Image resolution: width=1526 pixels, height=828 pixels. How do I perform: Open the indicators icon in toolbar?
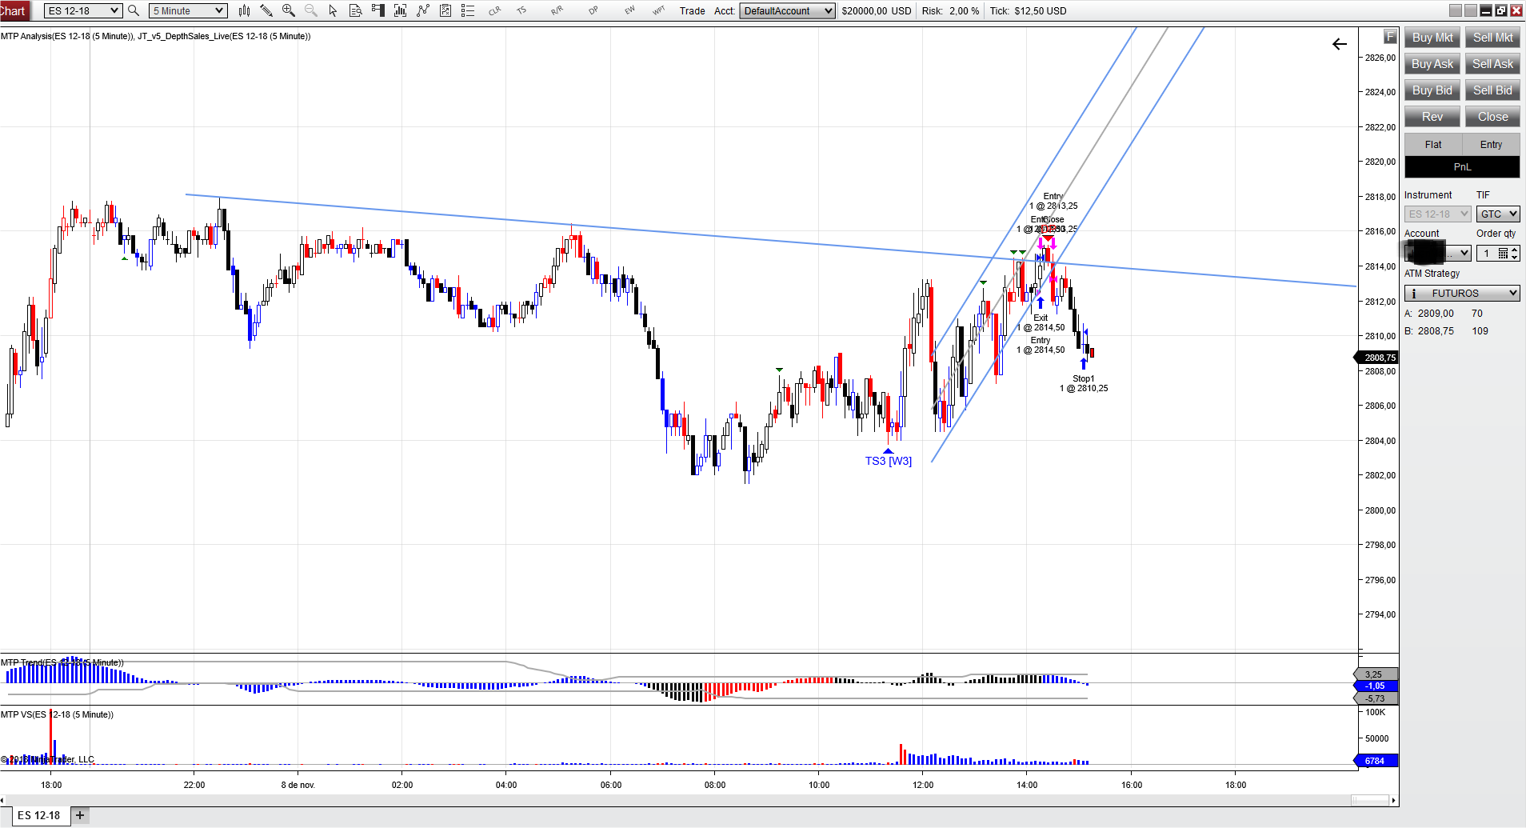pyautogui.click(x=401, y=10)
